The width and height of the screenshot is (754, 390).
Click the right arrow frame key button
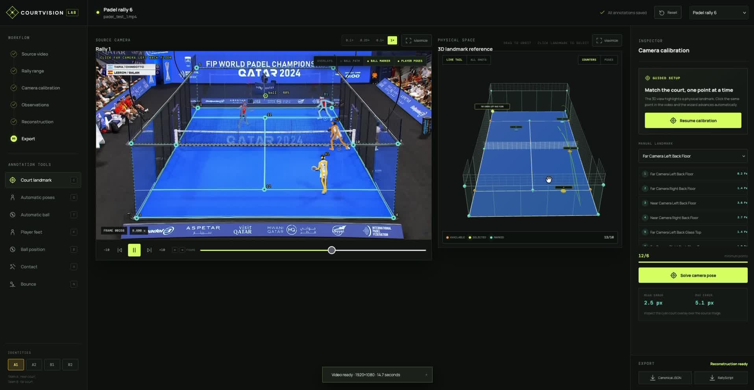pyautogui.click(x=182, y=250)
